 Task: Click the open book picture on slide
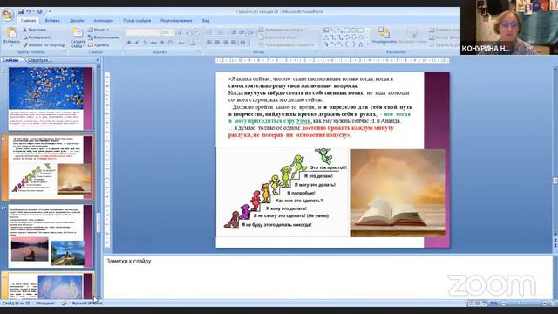(x=398, y=193)
